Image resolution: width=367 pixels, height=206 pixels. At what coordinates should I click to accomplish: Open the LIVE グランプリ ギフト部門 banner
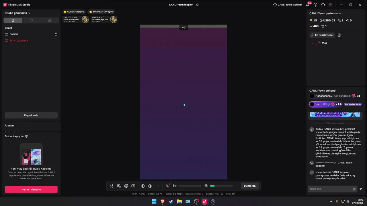(104, 19)
